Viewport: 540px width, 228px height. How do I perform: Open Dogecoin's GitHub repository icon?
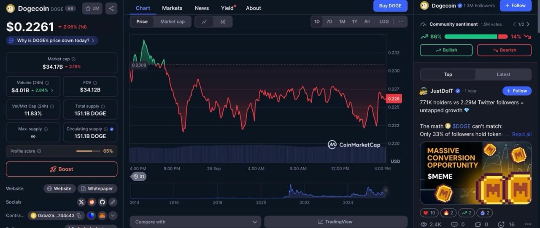102,202
